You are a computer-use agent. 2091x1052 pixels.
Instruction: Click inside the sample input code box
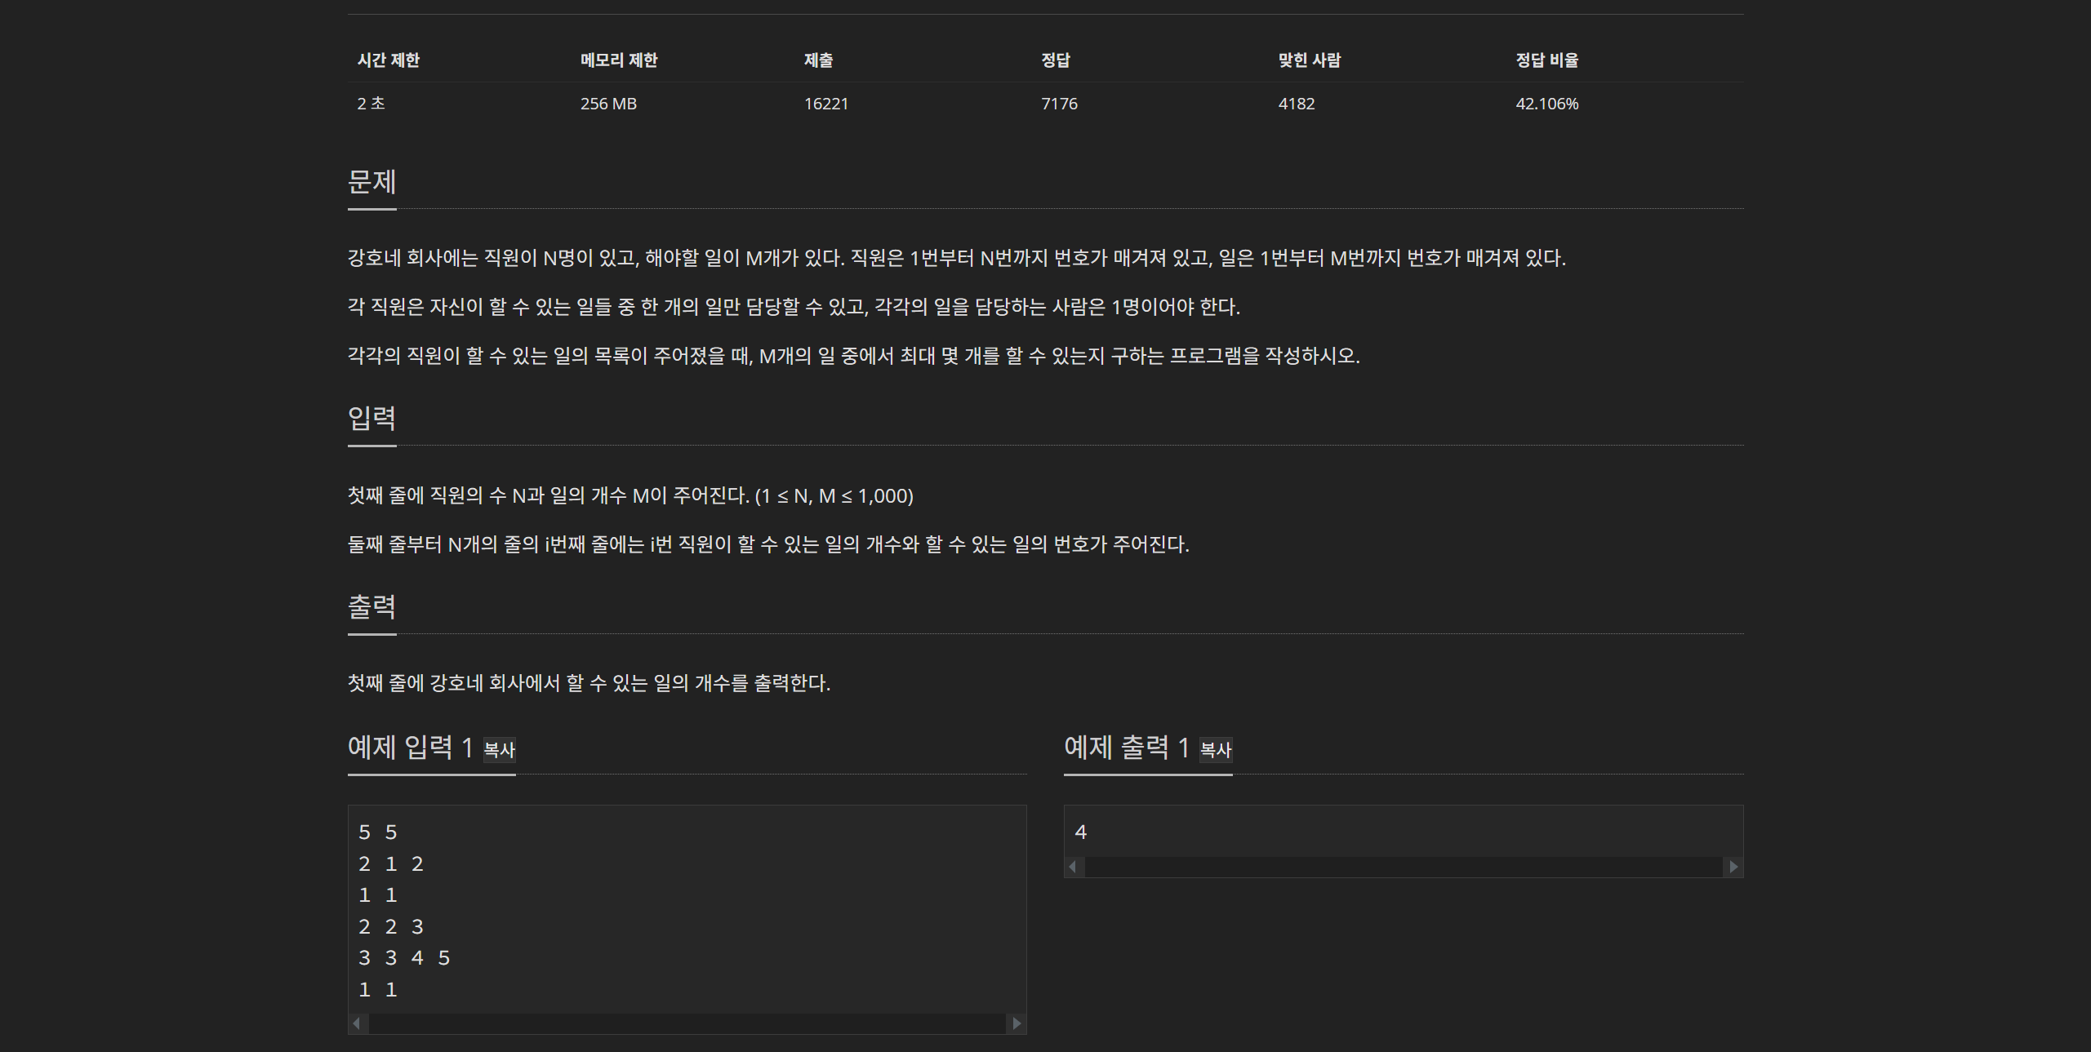(686, 910)
